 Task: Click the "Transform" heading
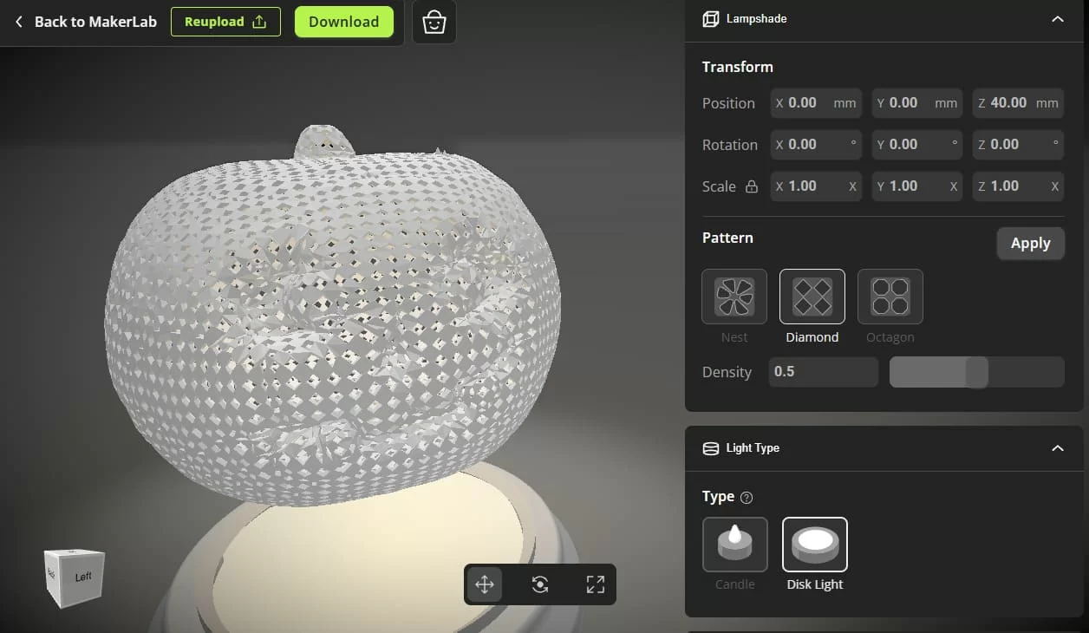pyautogui.click(x=738, y=67)
